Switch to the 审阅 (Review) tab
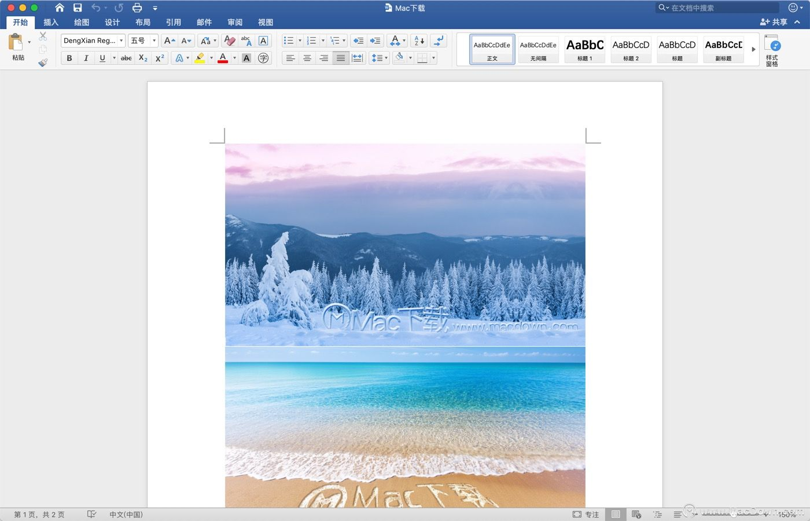The width and height of the screenshot is (810, 521). pos(235,22)
